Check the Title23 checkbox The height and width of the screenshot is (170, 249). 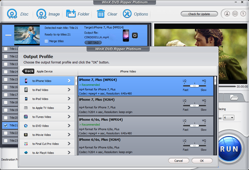[6, 141]
